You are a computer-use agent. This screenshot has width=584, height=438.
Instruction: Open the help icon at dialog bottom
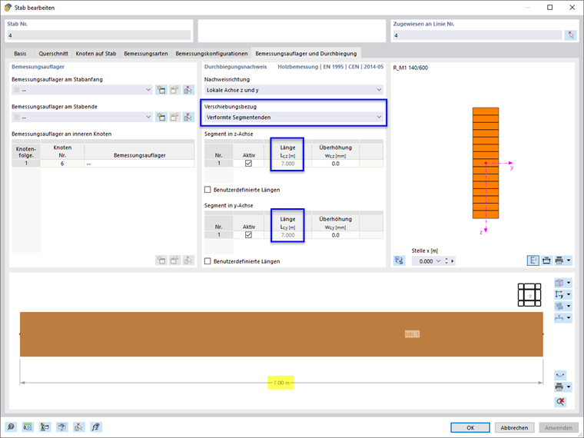tap(11, 426)
